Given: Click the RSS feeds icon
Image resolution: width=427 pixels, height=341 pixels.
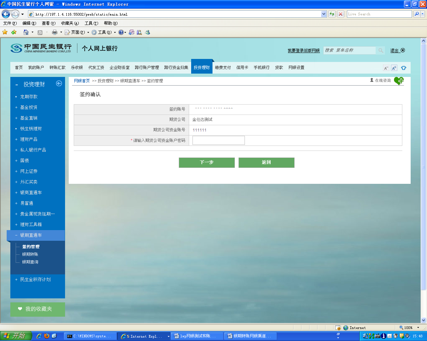Looking at the screenshot, I should tap(40, 32).
